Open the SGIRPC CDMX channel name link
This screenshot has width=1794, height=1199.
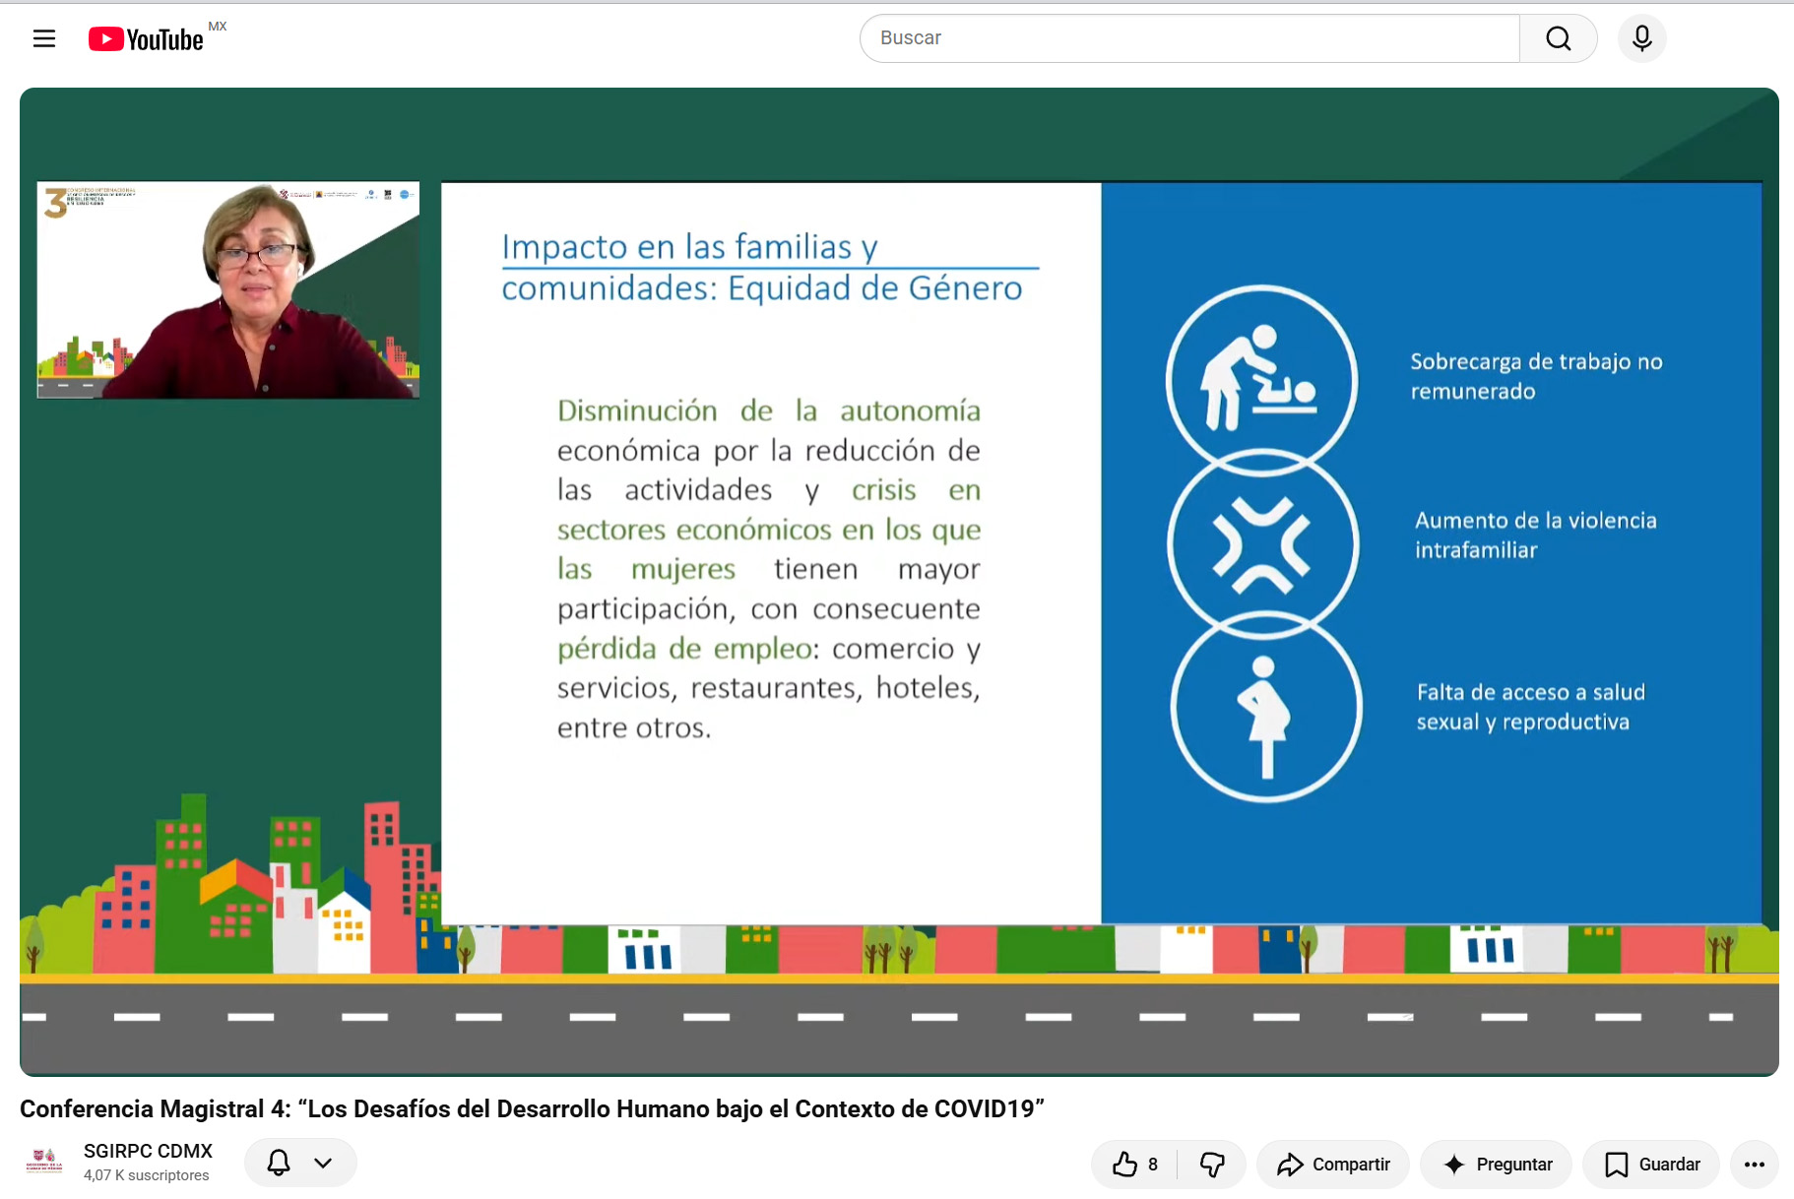(148, 1151)
